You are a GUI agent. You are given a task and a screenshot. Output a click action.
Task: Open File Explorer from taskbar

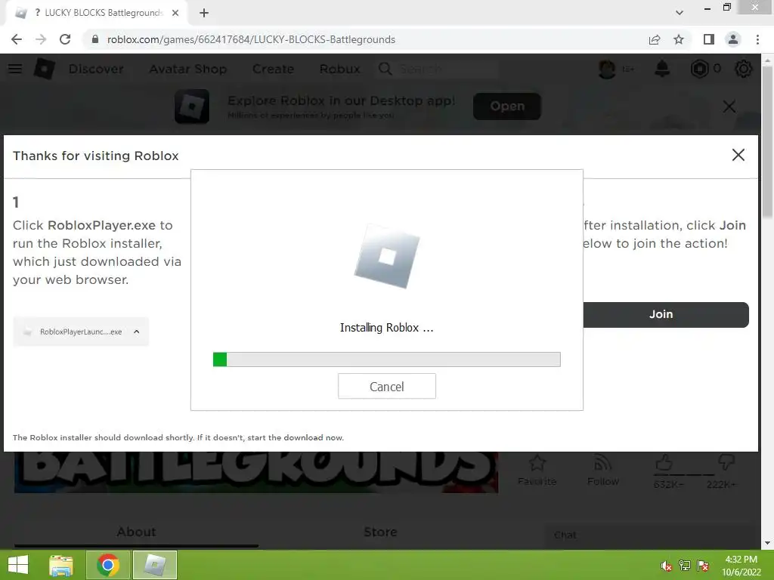(x=61, y=565)
